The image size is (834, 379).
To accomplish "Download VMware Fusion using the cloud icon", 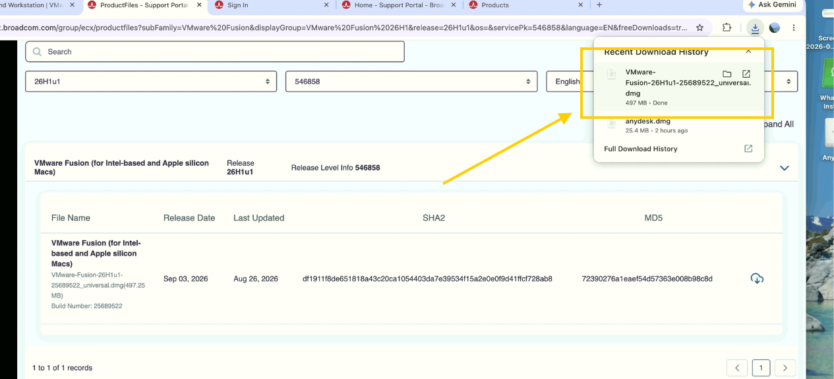I will [757, 279].
